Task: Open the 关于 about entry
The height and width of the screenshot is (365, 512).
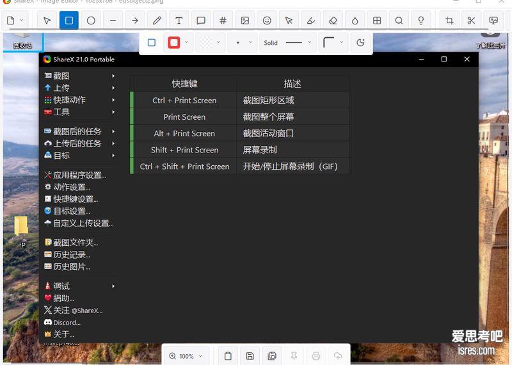Action: point(79,334)
